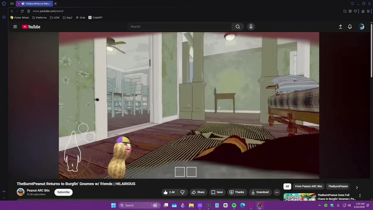Start voice search with microphone icon
The width and height of the screenshot is (373, 210).
click(x=251, y=27)
